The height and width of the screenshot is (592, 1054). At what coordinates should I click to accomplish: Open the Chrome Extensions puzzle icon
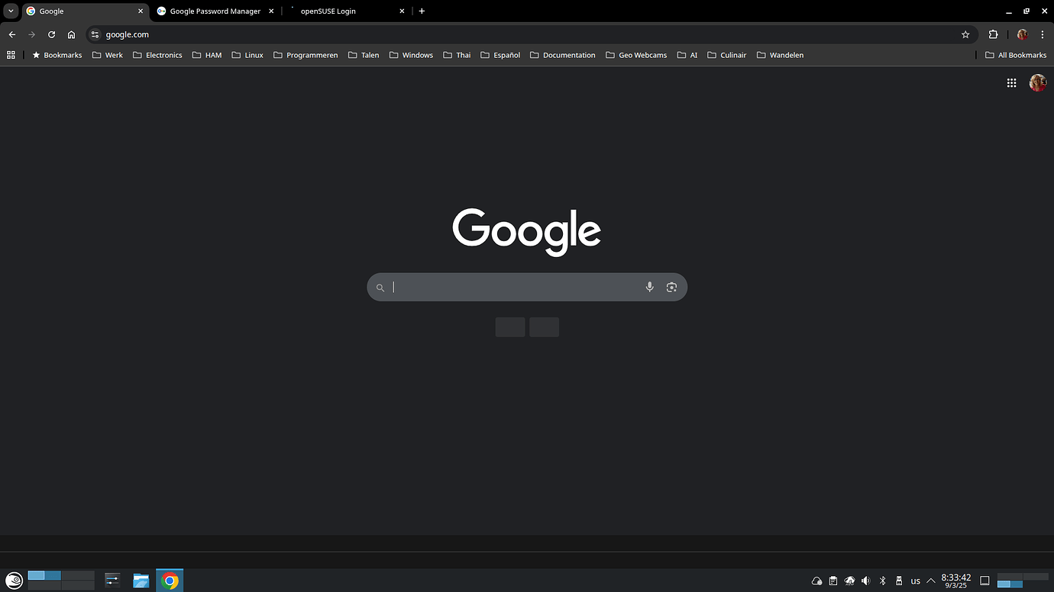click(993, 34)
